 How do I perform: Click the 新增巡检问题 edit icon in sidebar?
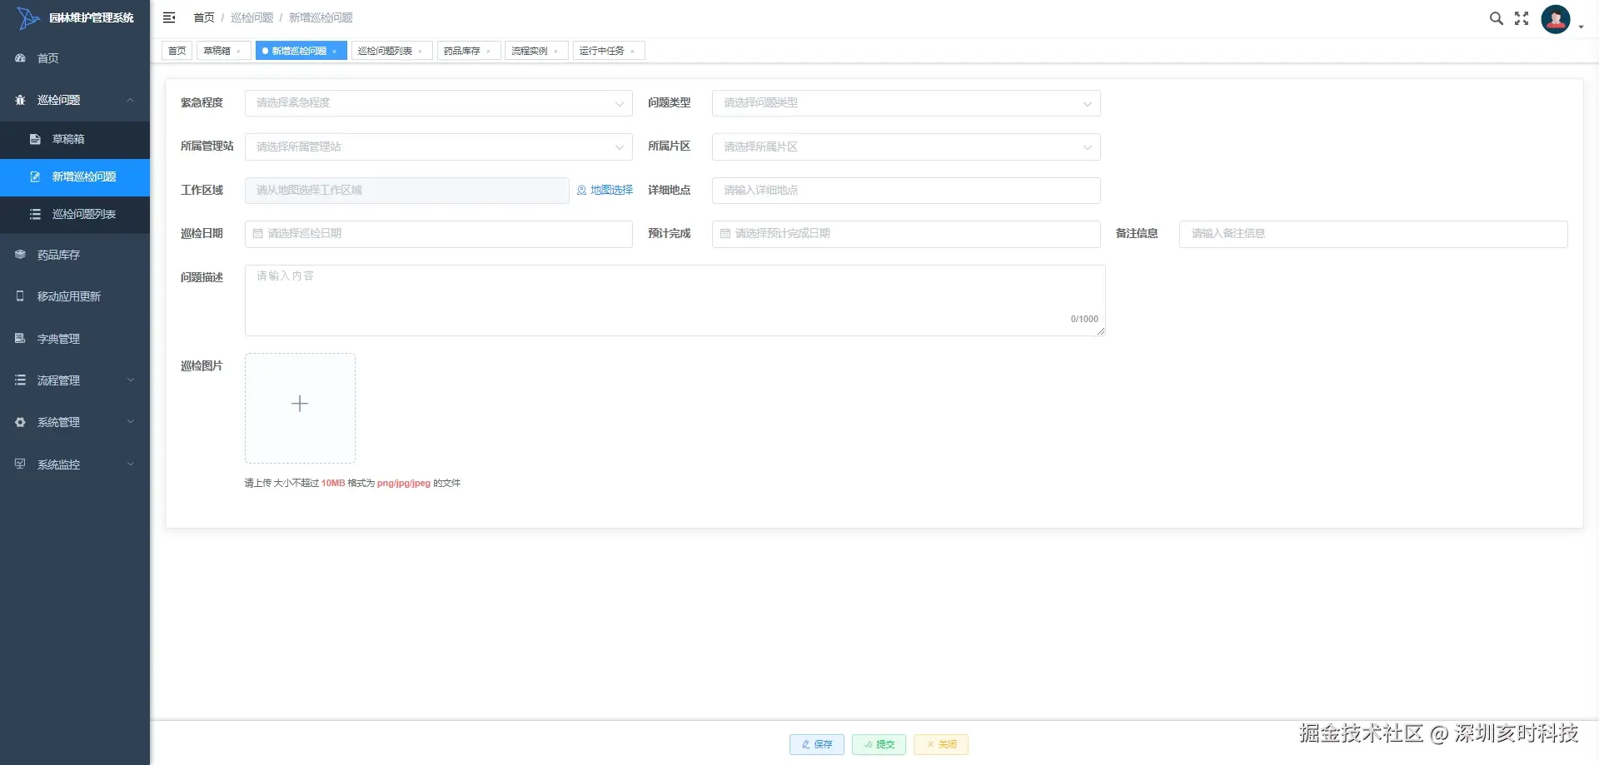pos(35,176)
